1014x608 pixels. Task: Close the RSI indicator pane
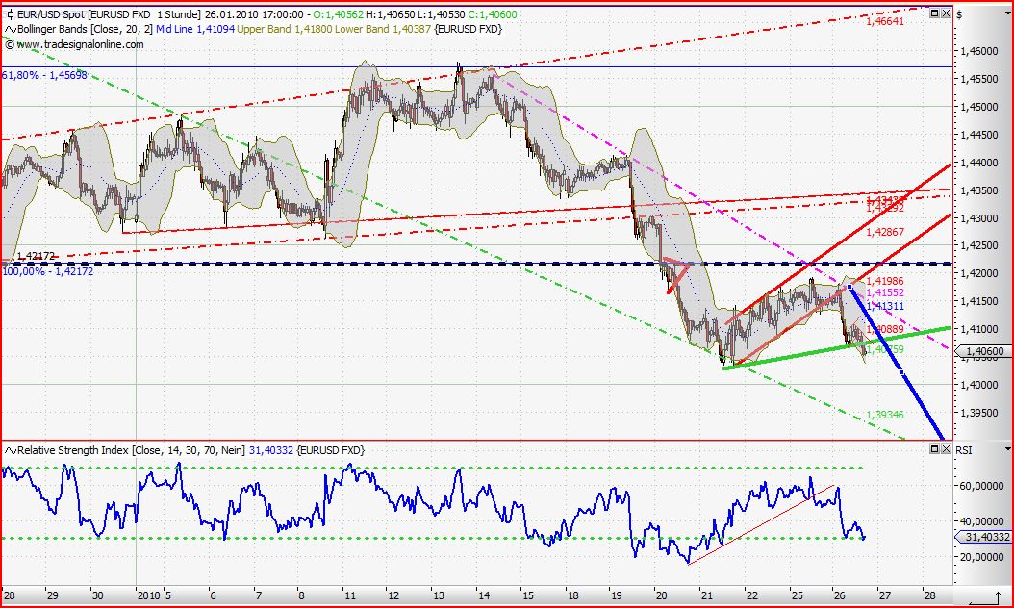click(946, 449)
